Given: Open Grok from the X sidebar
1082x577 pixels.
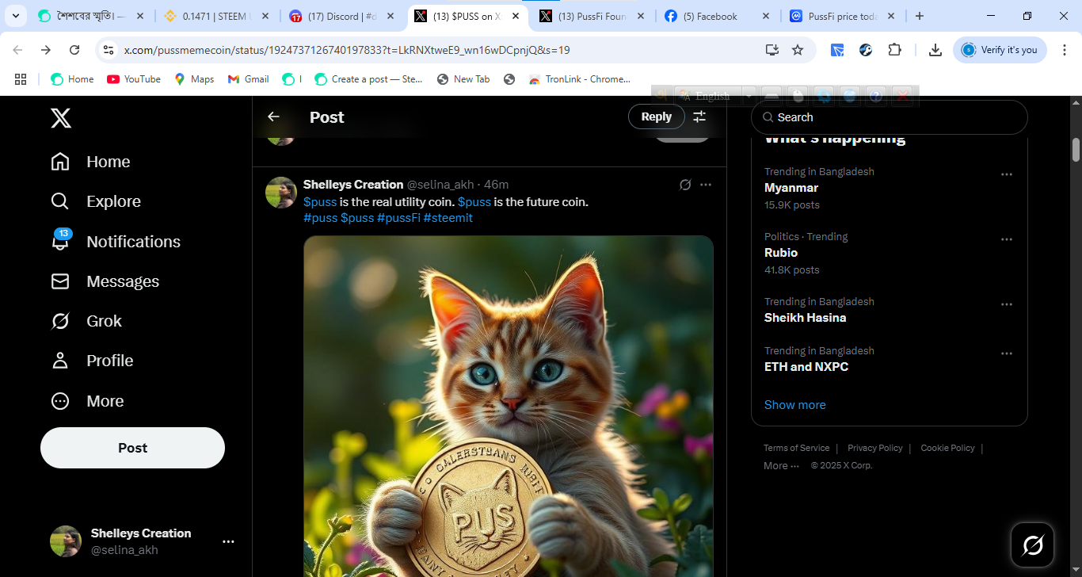Looking at the screenshot, I should coord(86,321).
